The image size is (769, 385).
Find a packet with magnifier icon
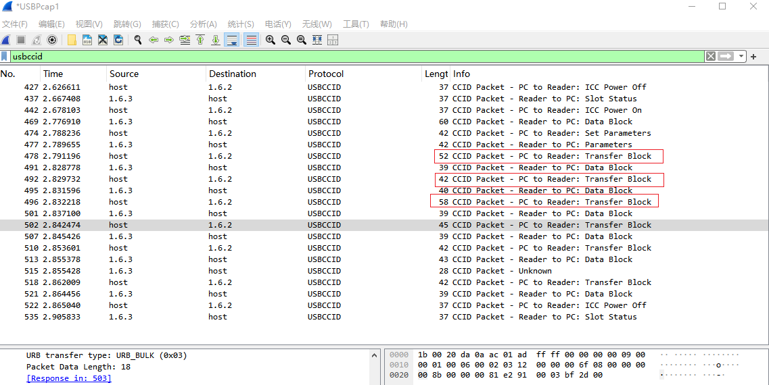coord(138,40)
